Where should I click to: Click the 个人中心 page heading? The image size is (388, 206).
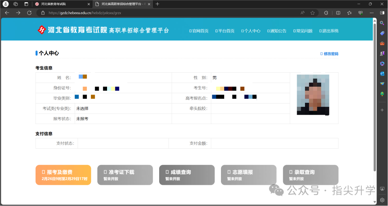coord(49,53)
